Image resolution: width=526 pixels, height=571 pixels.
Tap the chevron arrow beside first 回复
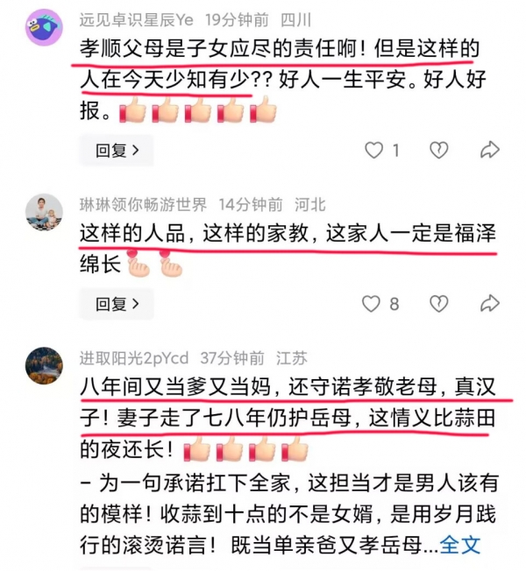pos(136,150)
